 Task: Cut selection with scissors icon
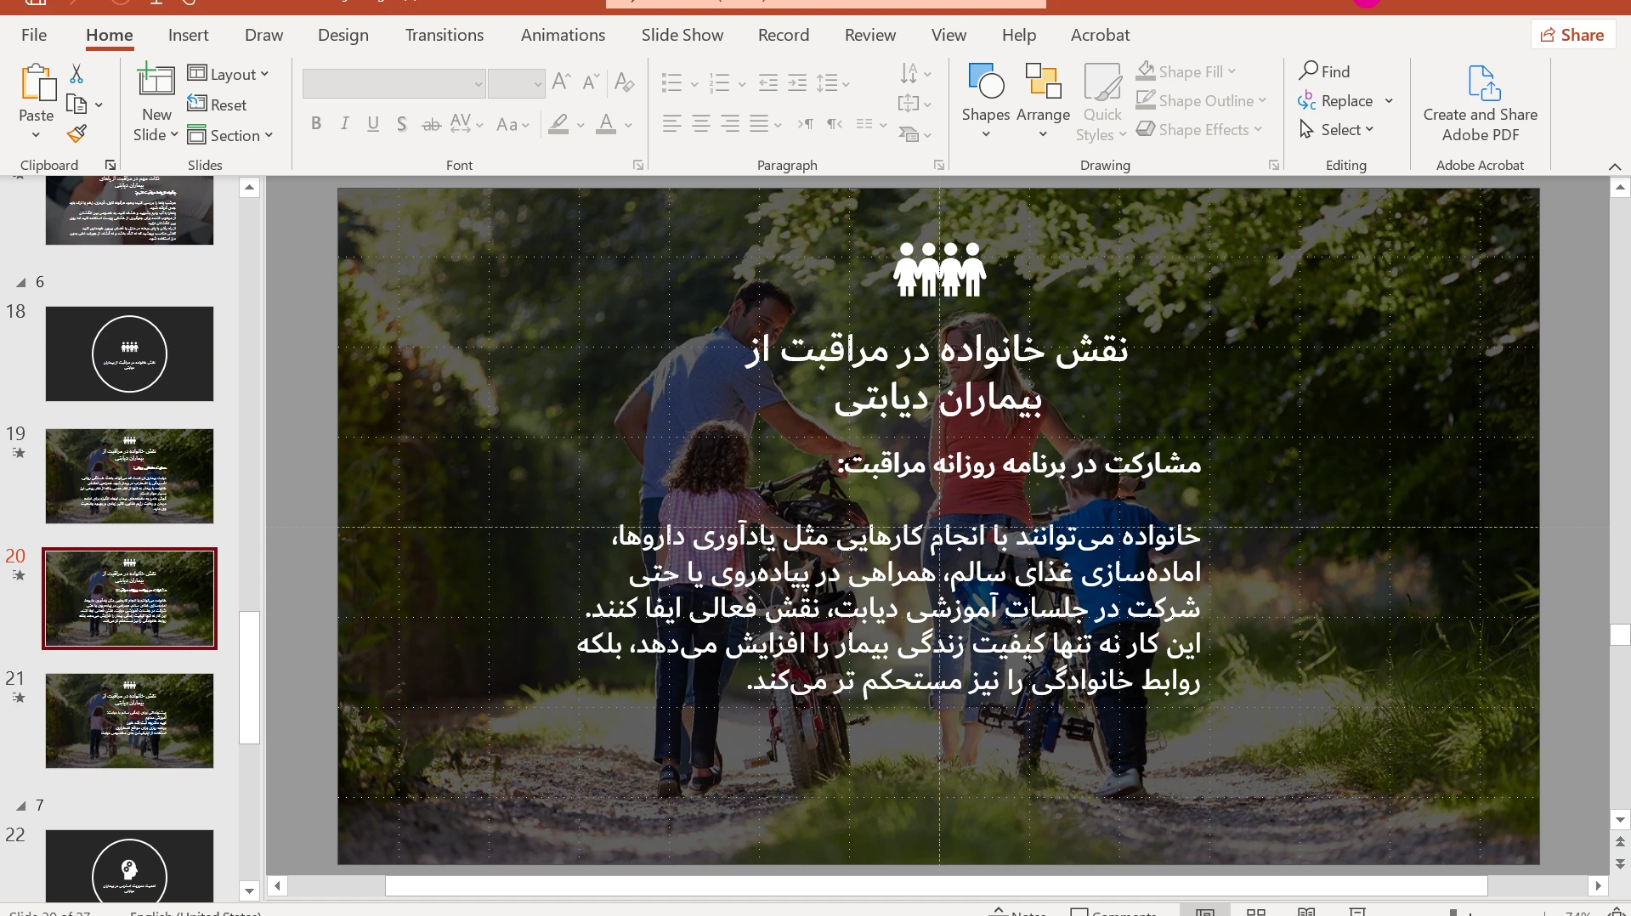point(76,74)
